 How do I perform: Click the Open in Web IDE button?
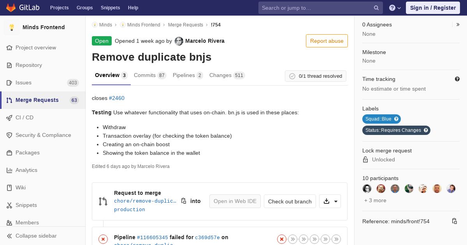235,201
